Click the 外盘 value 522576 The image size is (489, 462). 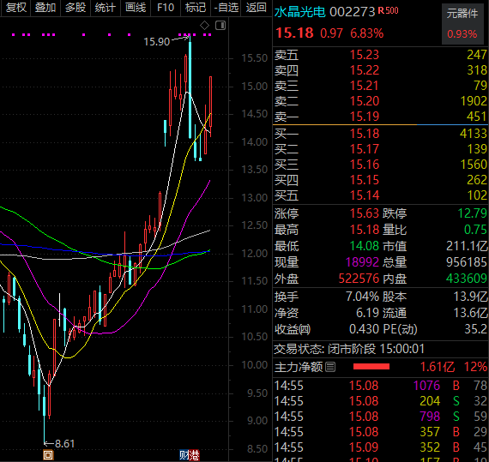359,279
